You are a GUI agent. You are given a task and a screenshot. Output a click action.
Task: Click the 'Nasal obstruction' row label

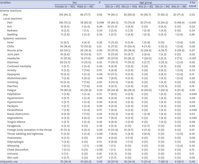(x=18, y=114)
